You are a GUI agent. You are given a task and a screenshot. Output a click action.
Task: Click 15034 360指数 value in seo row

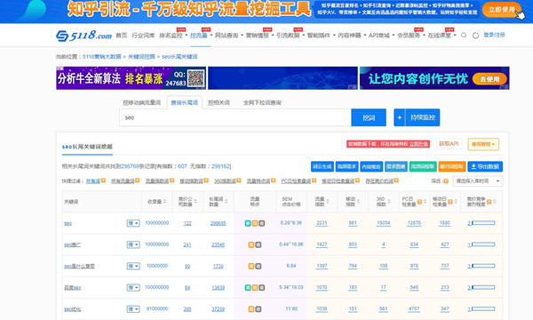coord(384,223)
